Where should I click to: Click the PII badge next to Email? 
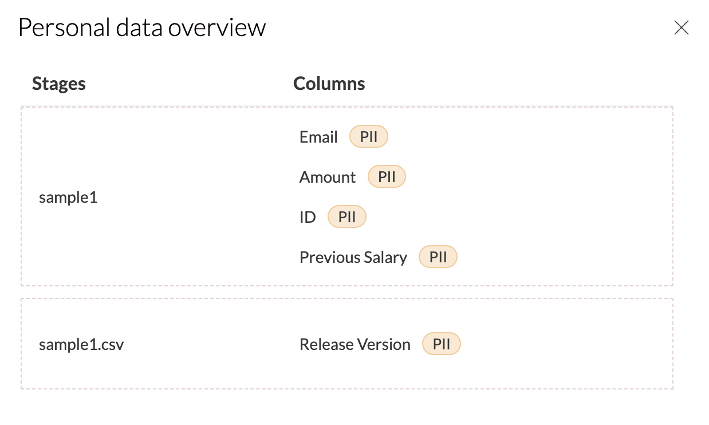368,137
